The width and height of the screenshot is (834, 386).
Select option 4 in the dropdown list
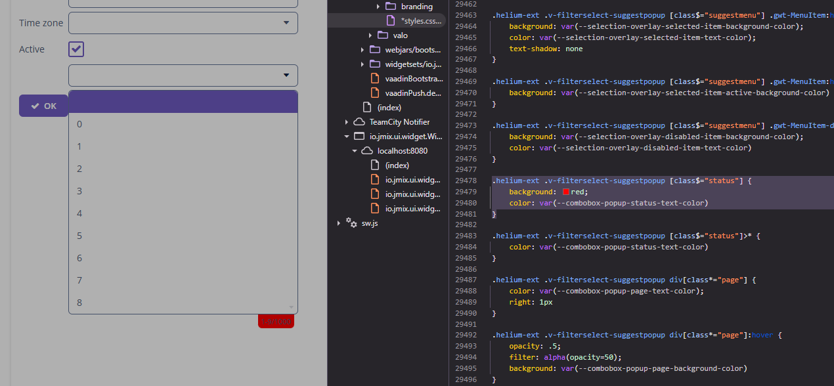click(183, 213)
